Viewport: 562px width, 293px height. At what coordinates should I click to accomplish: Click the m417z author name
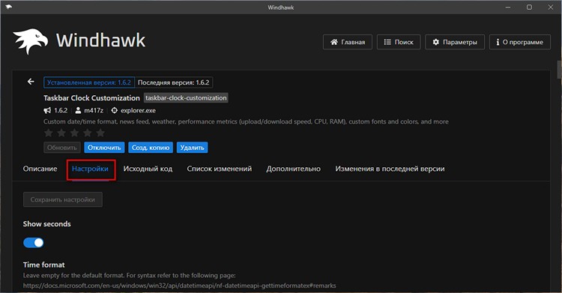point(94,110)
